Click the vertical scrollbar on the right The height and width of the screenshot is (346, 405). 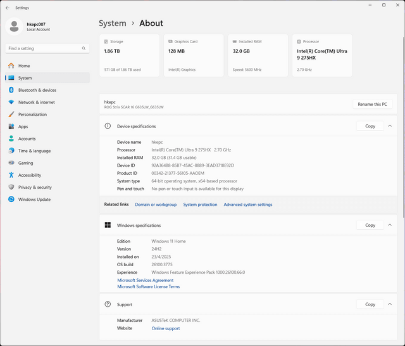tap(403, 127)
